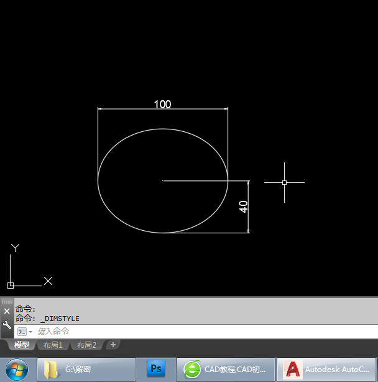The image size is (378, 382).
Task: Select the 100 dimension text
Action: click(163, 105)
